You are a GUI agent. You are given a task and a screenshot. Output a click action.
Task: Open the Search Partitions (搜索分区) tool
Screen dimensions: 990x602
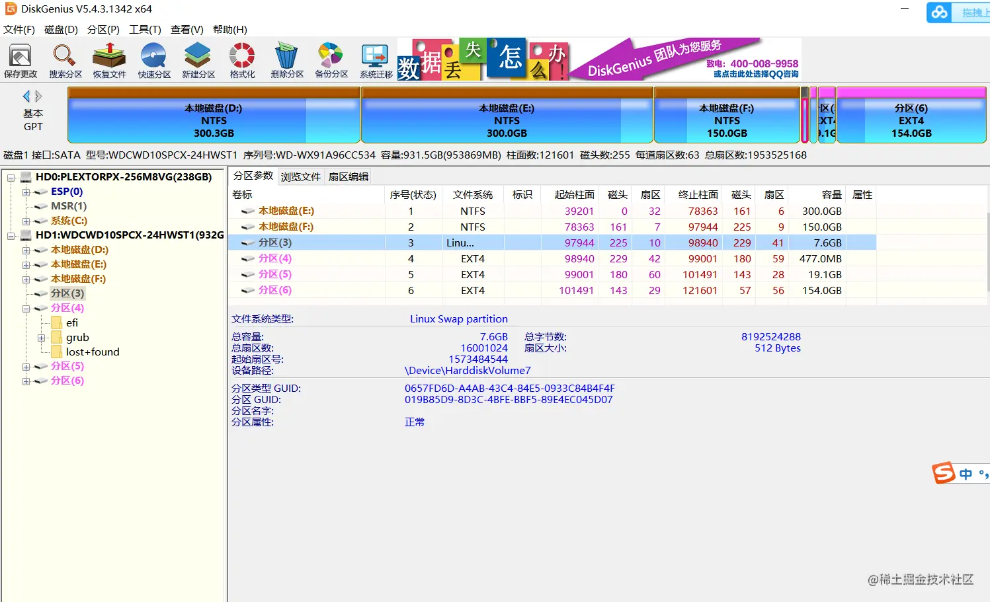[x=65, y=60]
